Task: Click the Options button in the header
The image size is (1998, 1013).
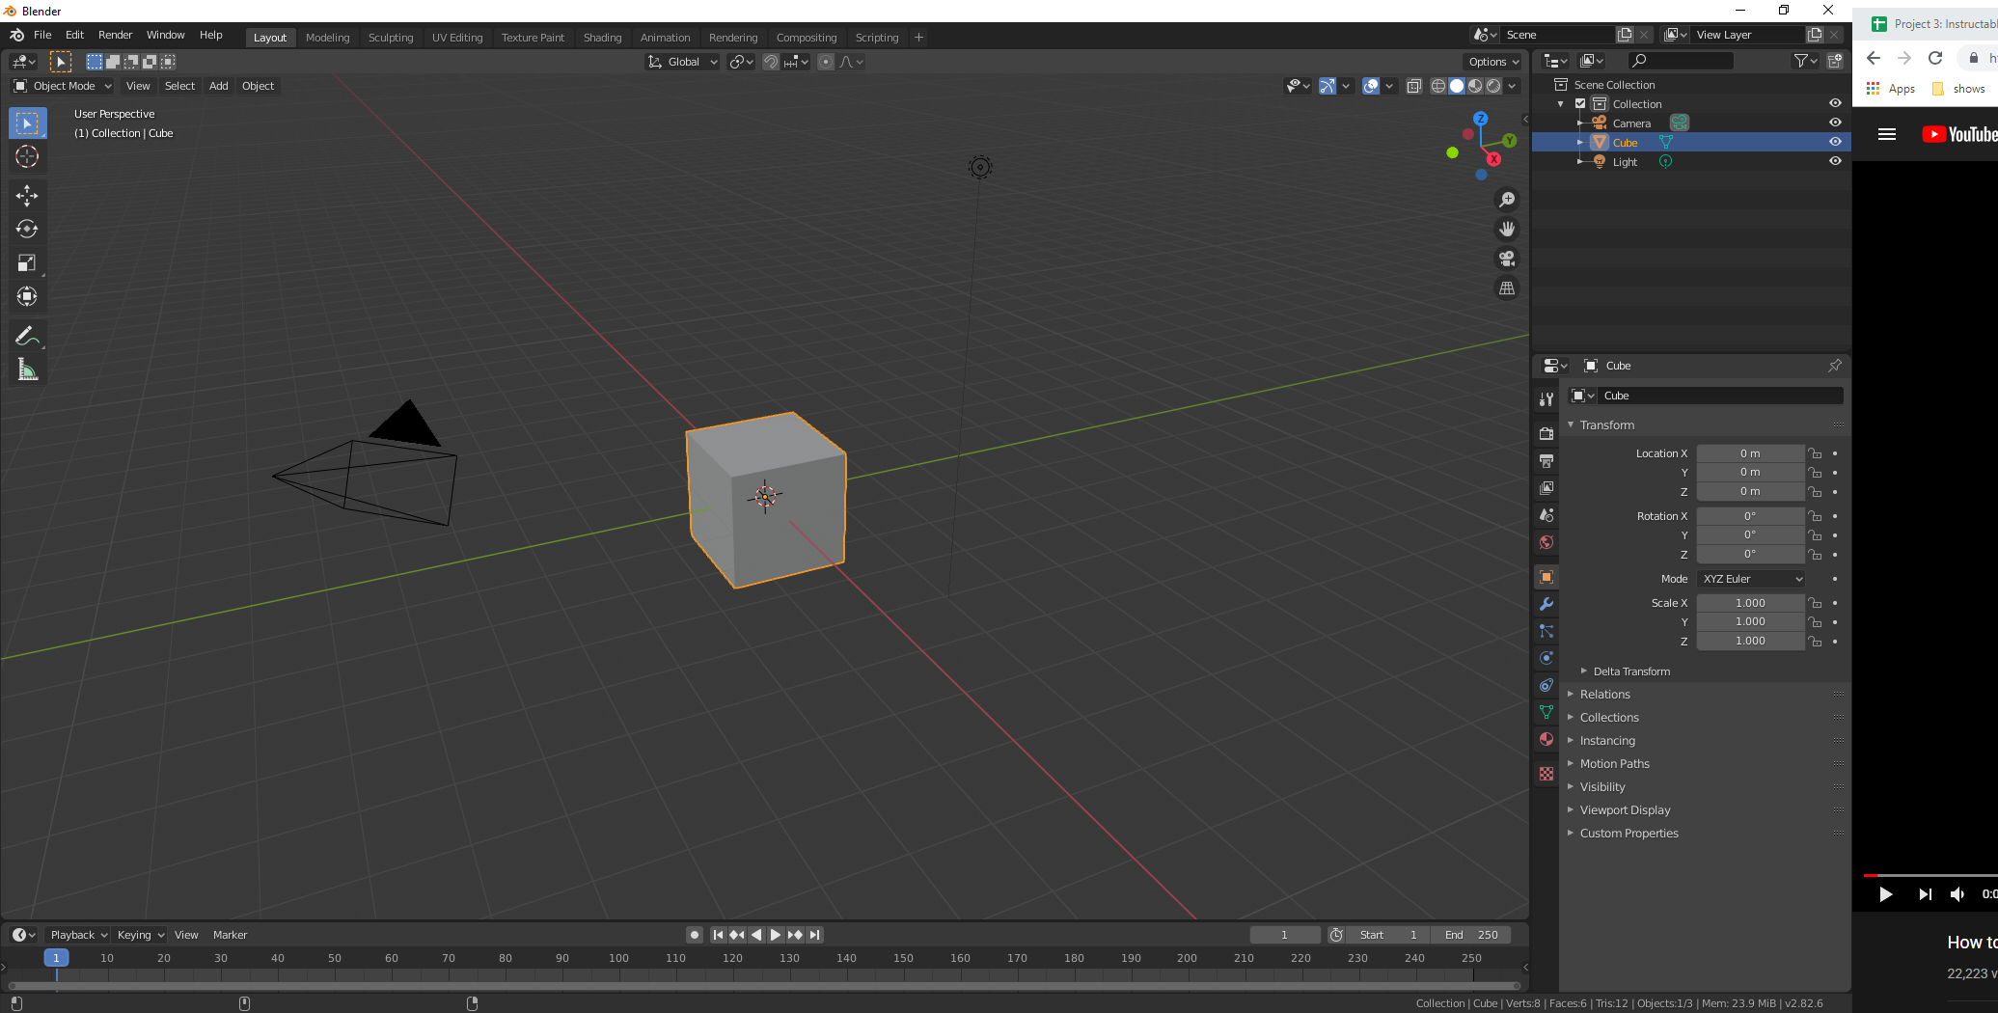Action: [x=1492, y=61]
